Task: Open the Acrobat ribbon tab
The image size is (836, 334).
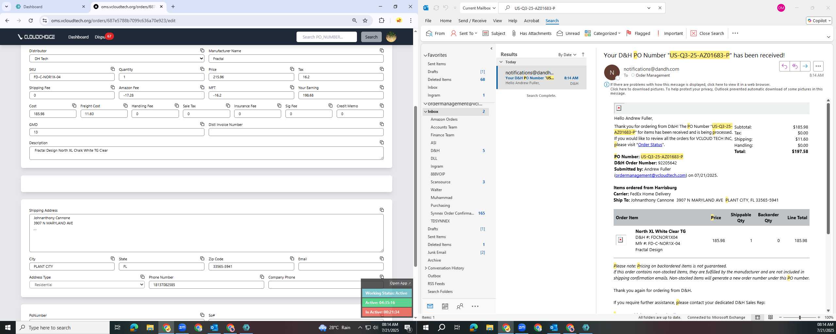Action: (x=531, y=21)
